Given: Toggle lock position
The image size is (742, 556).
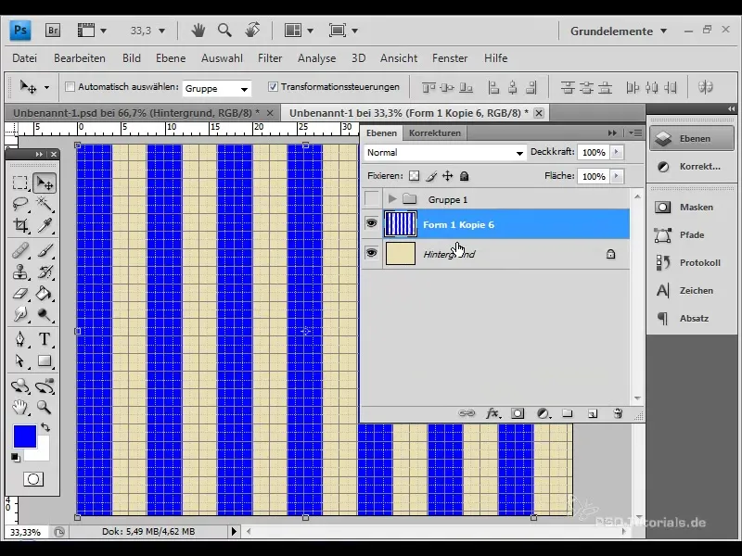Looking at the screenshot, I should tap(448, 176).
